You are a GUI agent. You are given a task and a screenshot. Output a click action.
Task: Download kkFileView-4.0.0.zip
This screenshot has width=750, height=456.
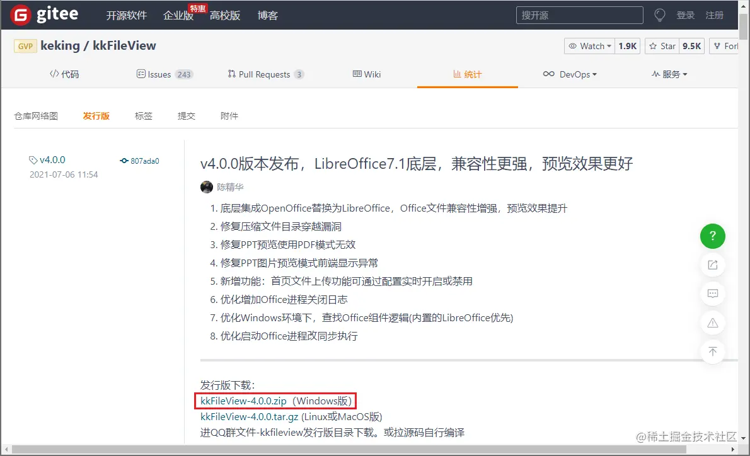(243, 401)
